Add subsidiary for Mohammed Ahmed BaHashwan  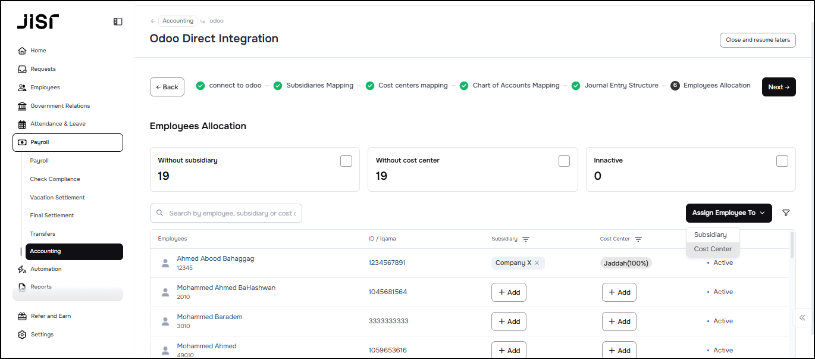click(x=509, y=292)
